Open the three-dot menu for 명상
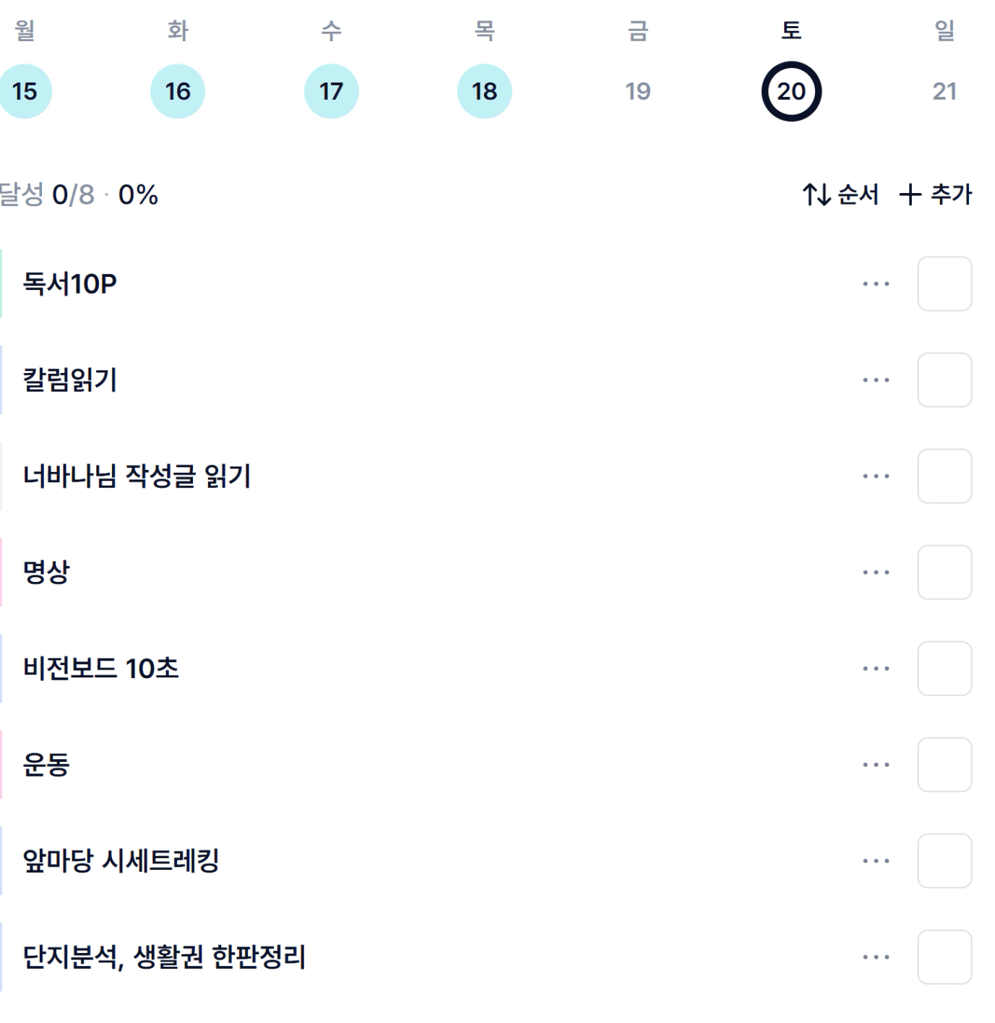 pyautogui.click(x=876, y=573)
